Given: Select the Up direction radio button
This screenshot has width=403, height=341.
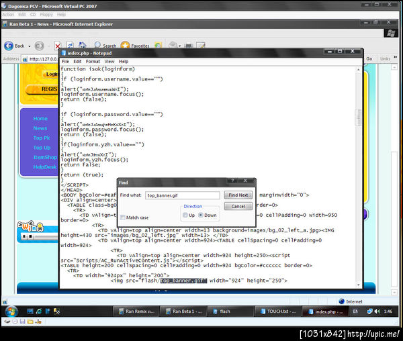Looking at the screenshot, I should click(x=185, y=215).
